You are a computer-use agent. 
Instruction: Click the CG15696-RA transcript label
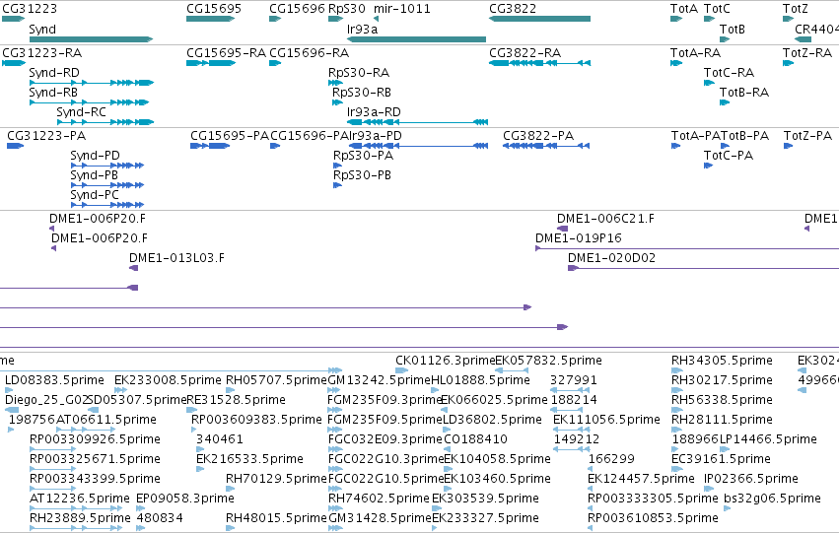coord(309,53)
